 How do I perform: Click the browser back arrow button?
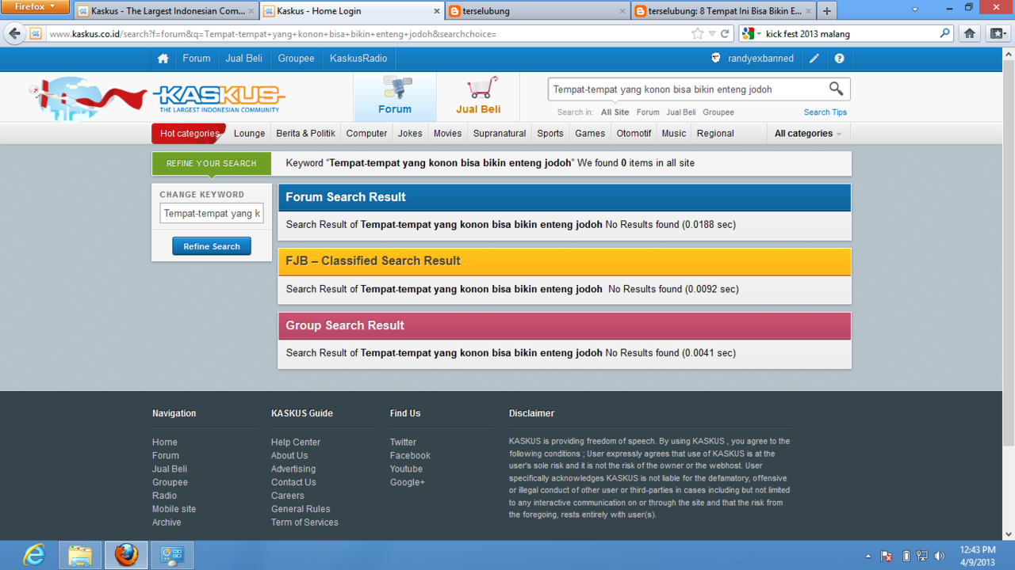(14, 34)
